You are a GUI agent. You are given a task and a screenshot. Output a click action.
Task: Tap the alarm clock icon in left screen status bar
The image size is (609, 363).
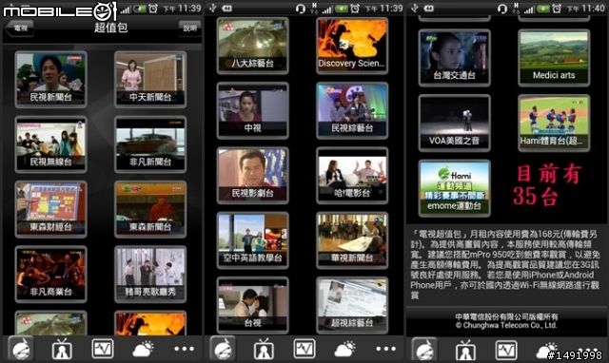(x=152, y=9)
